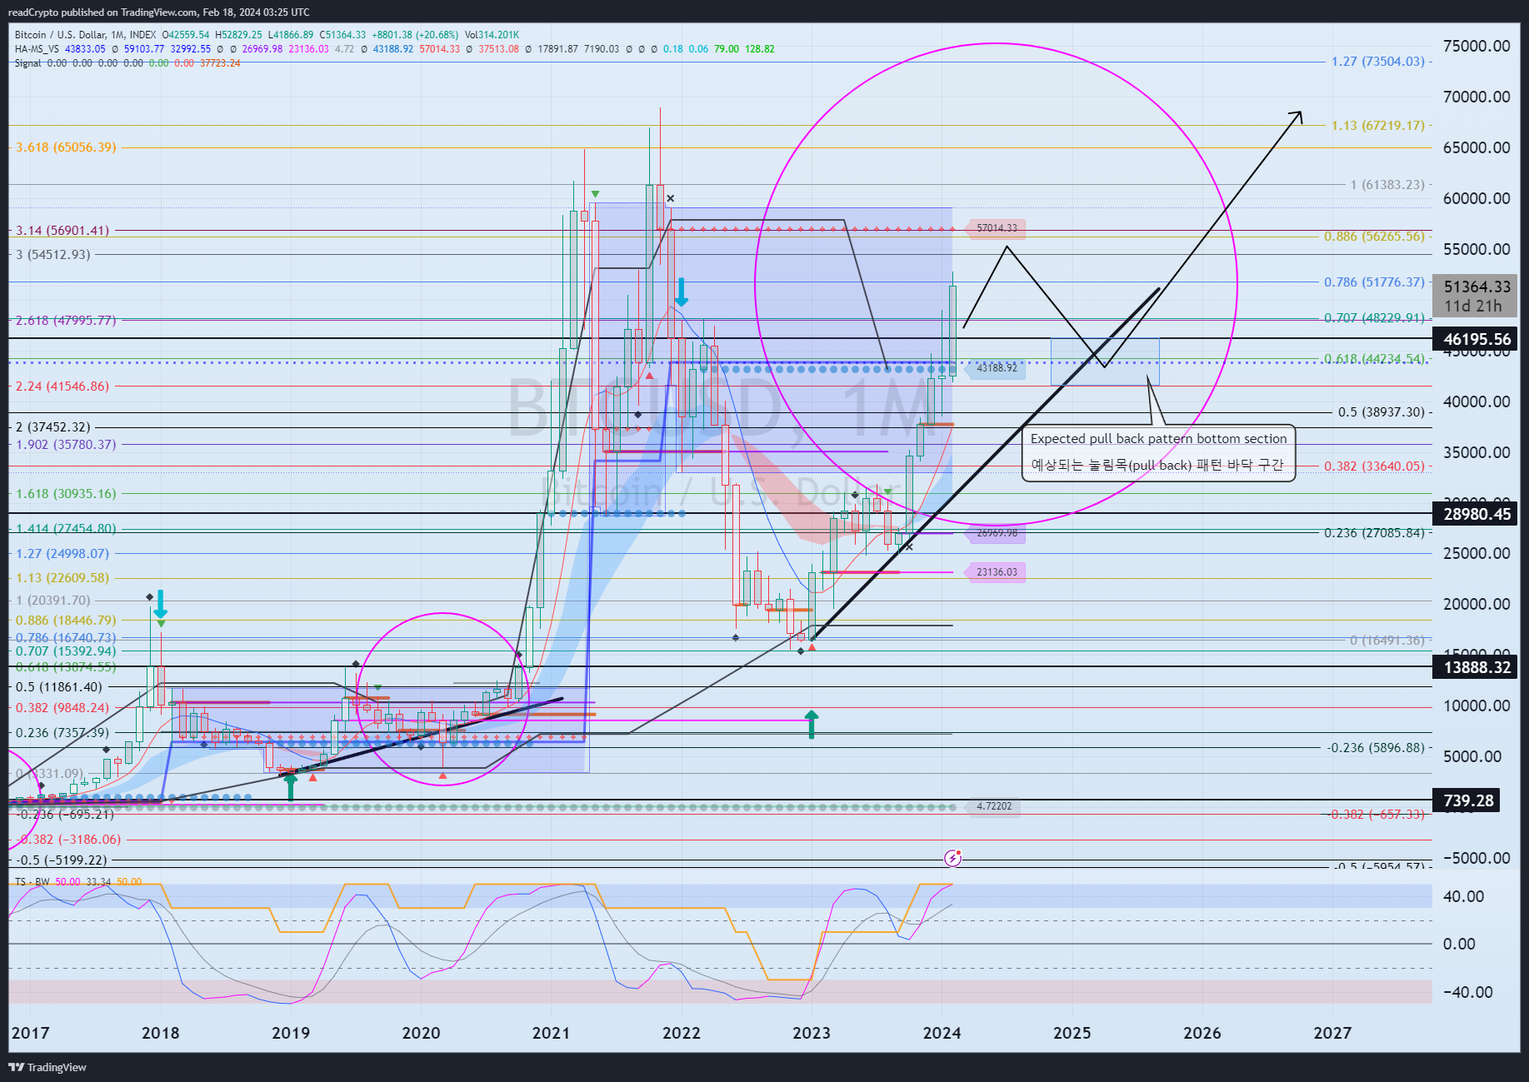Select Fib label 0.236 (27085.84)

pyautogui.click(x=1374, y=533)
